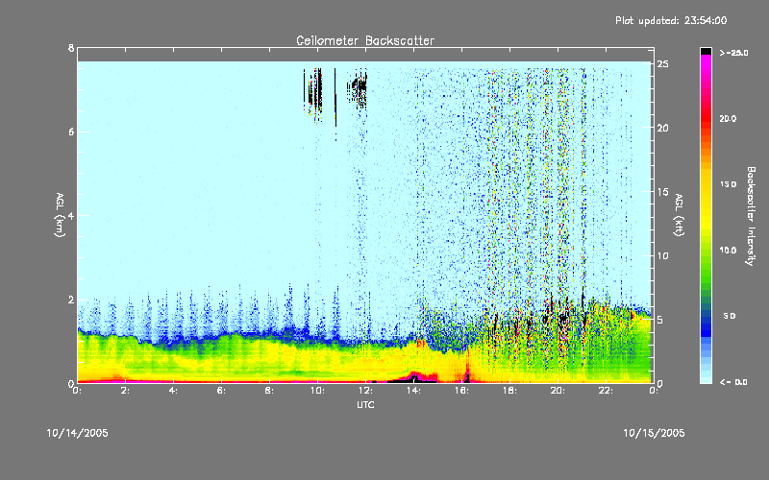Image resolution: width=769 pixels, height=480 pixels.
Task: Click the "22:" hour label on the UTC axis
Action: pos(607,391)
